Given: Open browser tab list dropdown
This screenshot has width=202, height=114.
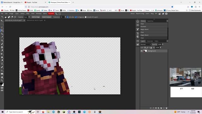Looking at the screenshot, I should pos(181,2).
